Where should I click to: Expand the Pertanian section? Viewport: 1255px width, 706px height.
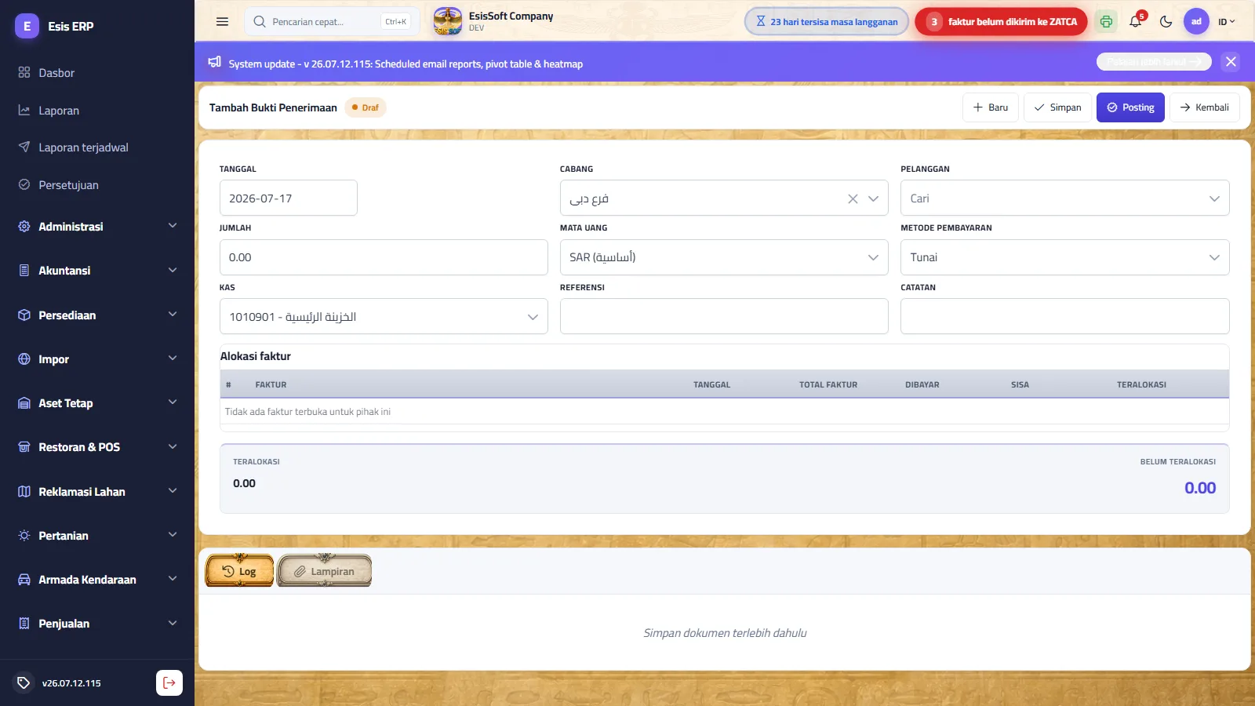point(97,536)
